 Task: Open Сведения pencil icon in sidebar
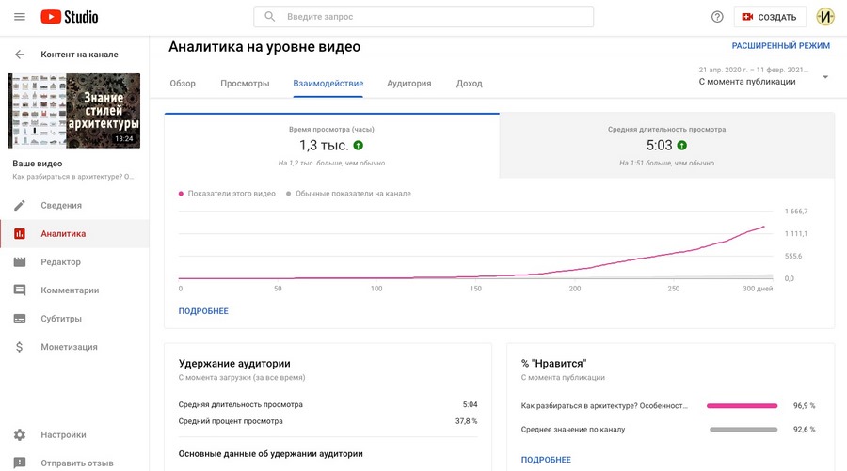pyautogui.click(x=20, y=205)
